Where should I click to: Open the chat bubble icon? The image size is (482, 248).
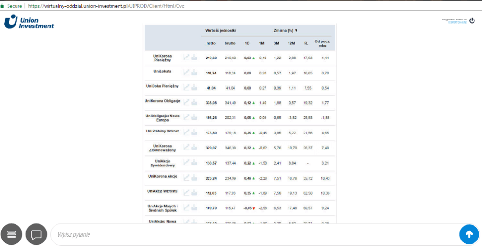[36, 234]
